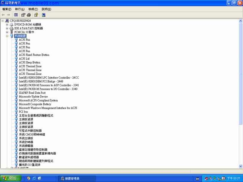243x182 pixels.
Task: Select 系統揚聲器 device
Action: coord(26,146)
